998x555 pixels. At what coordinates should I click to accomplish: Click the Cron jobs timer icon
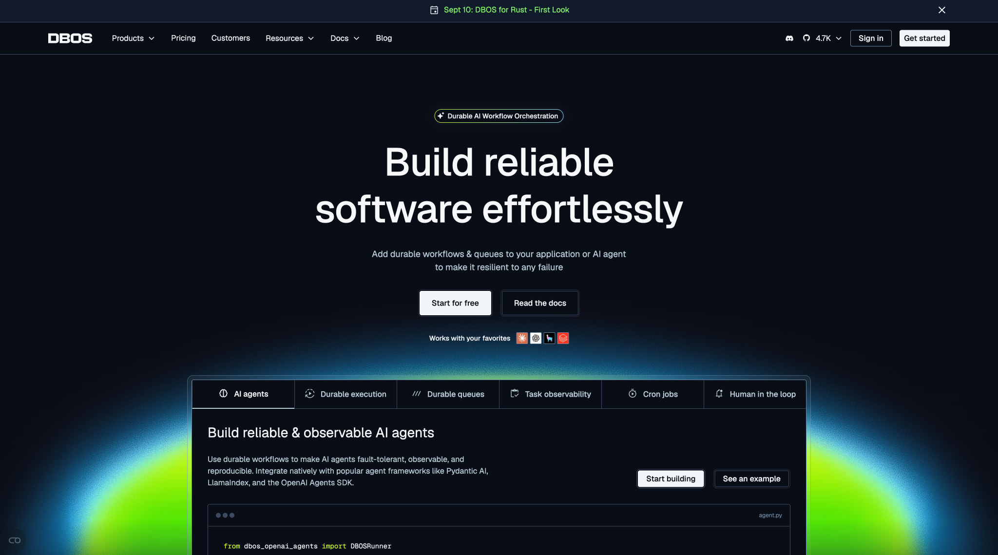pos(633,393)
